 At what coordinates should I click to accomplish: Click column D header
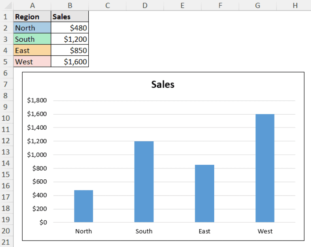145,5
